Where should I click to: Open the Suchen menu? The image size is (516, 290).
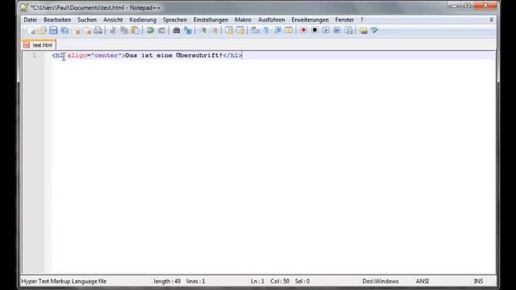coord(87,19)
